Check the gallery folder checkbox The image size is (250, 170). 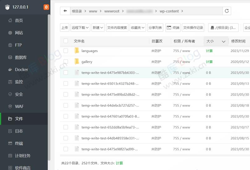pos(66,61)
